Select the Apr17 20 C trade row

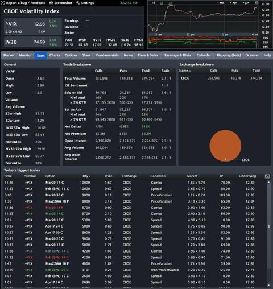[134, 233]
